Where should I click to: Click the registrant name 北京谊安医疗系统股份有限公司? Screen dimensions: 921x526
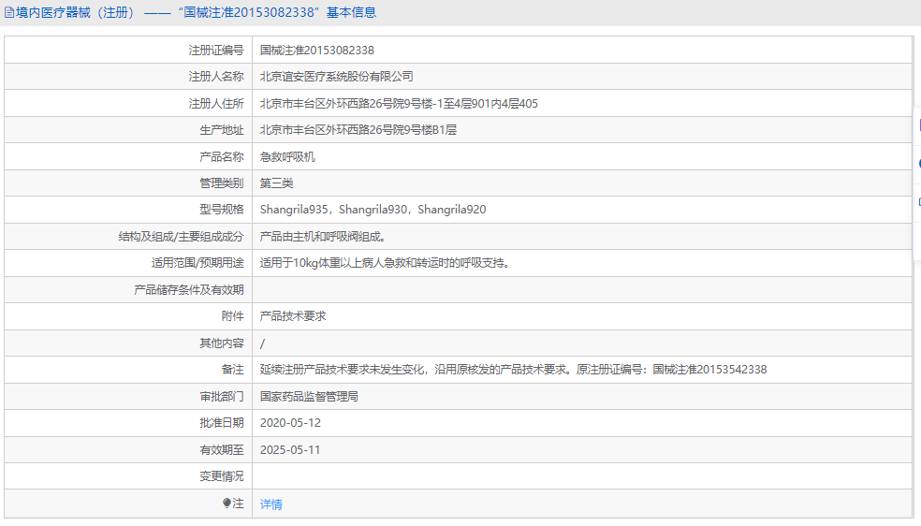pos(337,77)
